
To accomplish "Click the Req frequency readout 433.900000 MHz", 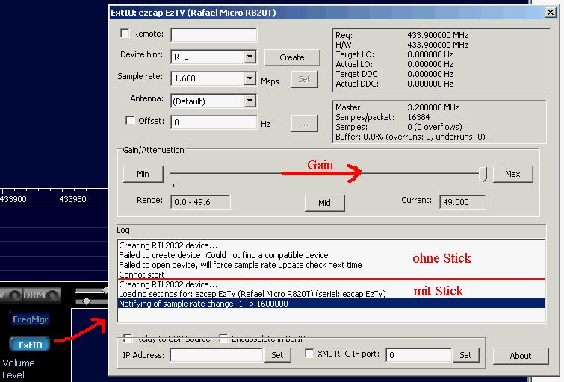I will click(x=438, y=35).
